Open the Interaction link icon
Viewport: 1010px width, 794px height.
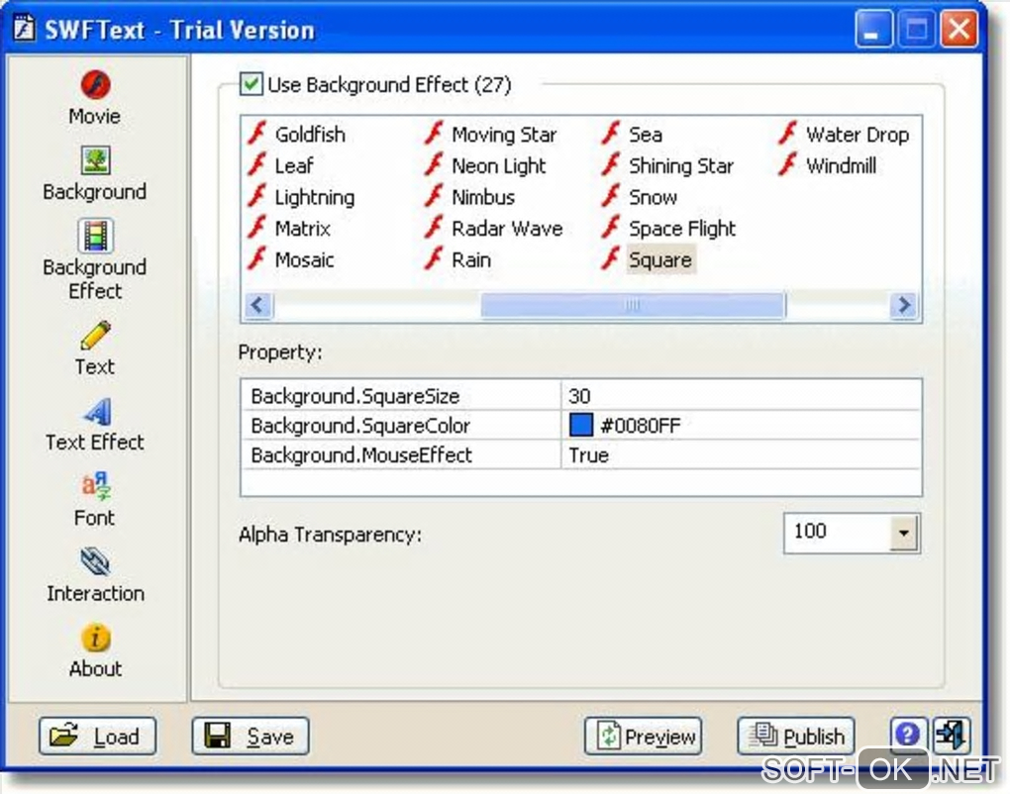click(x=95, y=562)
